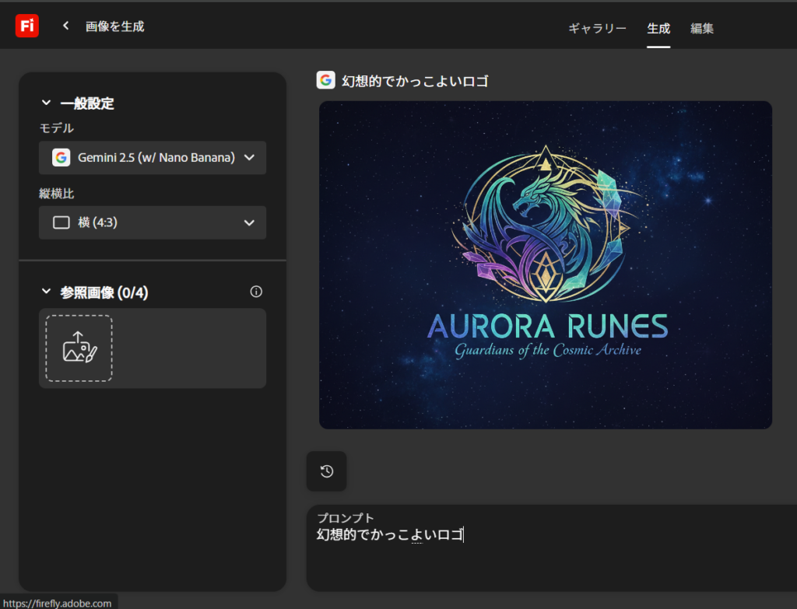Click the chevron arrow of the モデル dropdown
This screenshot has width=797, height=609.
tap(249, 157)
